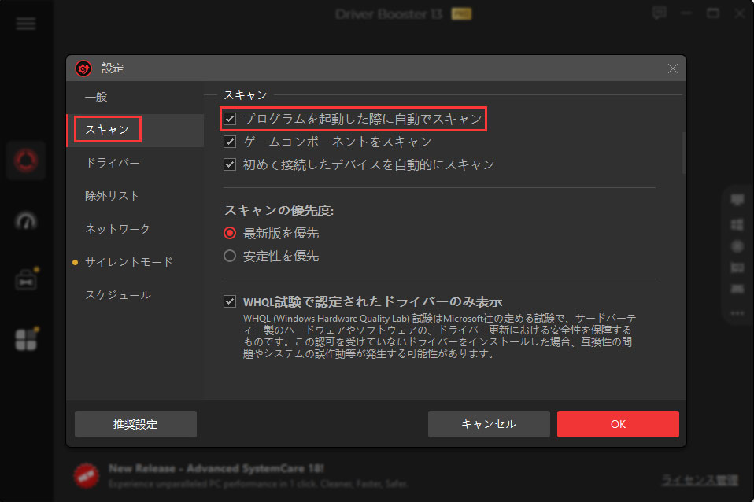This screenshot has width=754, height=502.
Task: Confirm settings with the OK button
Action: [618, 424]
